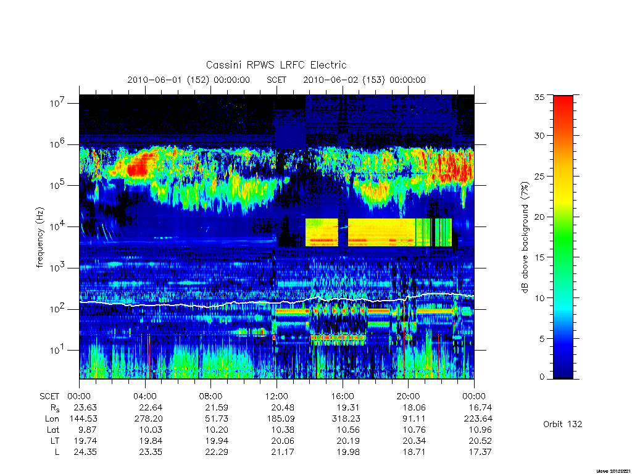Click the L value "18.71"
The image size is (632, 474).
[x=414, y=452]
